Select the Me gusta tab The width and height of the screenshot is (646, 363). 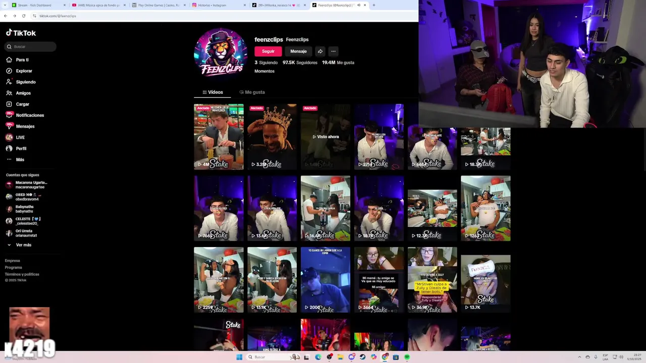point(252,92)
